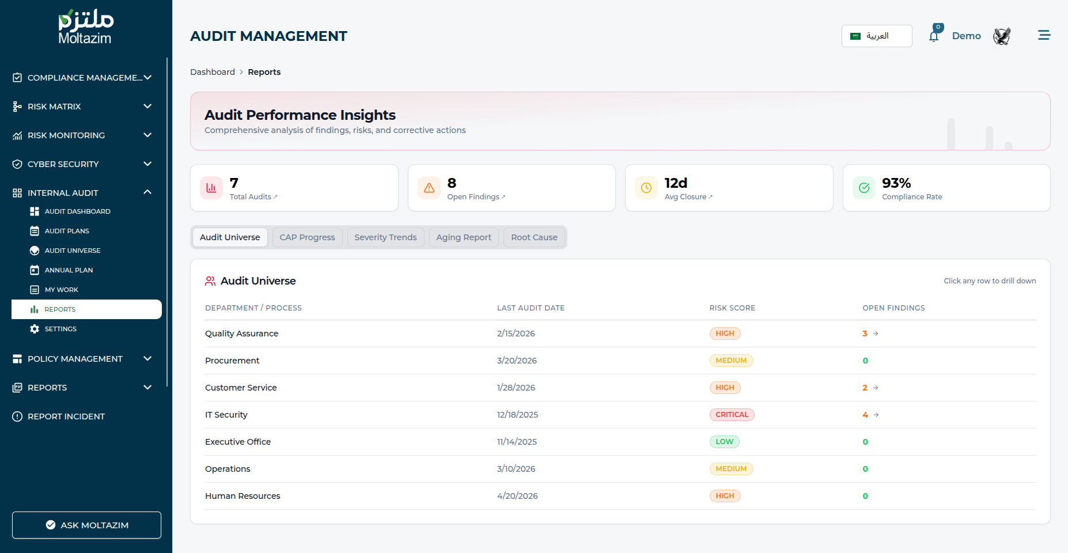Click the Total Audits chart icon
The height and width of the screenshot is (553, 1068).
[211, 188]
